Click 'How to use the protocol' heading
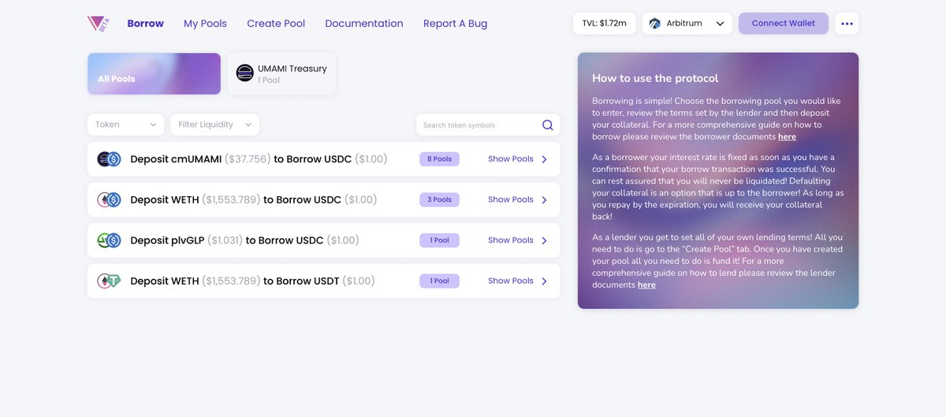The width and height of the screenshot is (946, 417). 655,78
